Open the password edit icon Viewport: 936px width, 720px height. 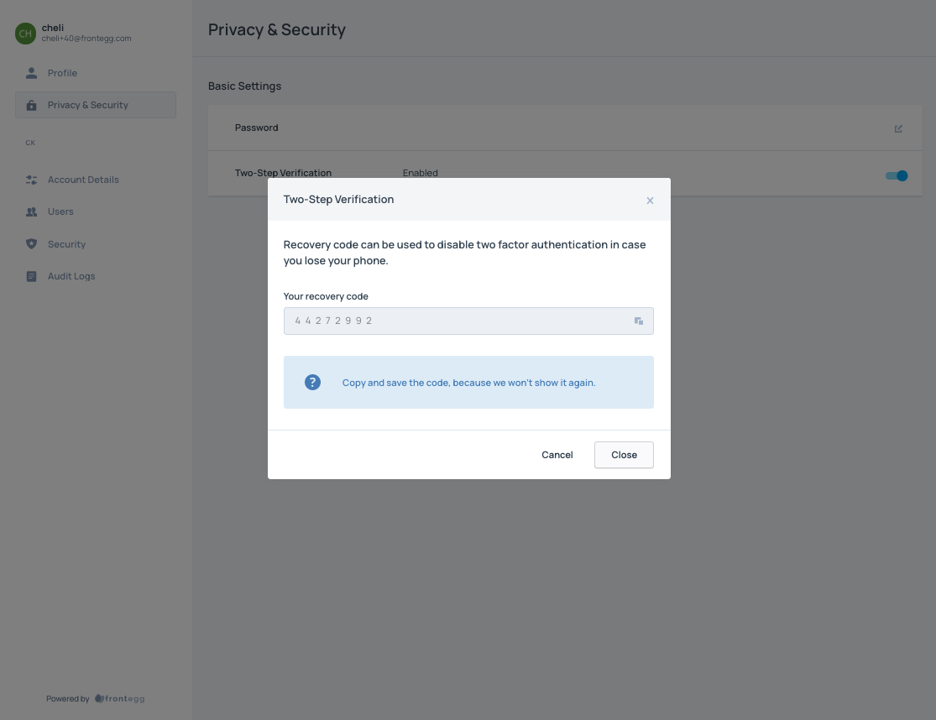click(x=897, y=128)
